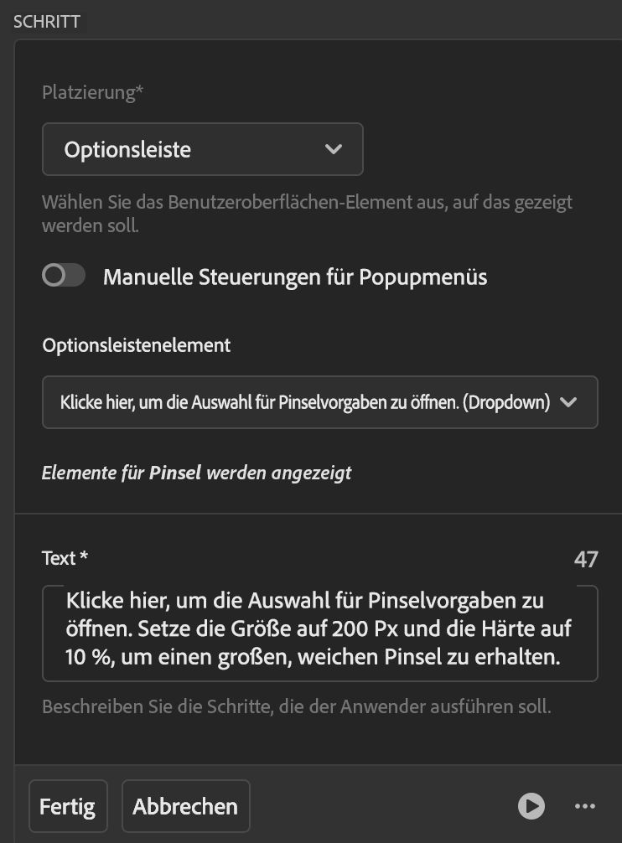
Task: Play the step preview
Action: 531,806
